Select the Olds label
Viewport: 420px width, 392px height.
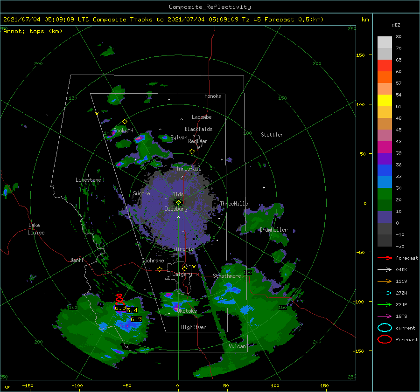tap(178, 194)
